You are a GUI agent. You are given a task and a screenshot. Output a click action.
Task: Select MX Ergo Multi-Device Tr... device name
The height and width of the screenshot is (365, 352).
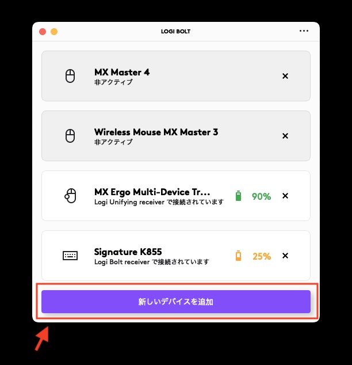tap(152, 192)
